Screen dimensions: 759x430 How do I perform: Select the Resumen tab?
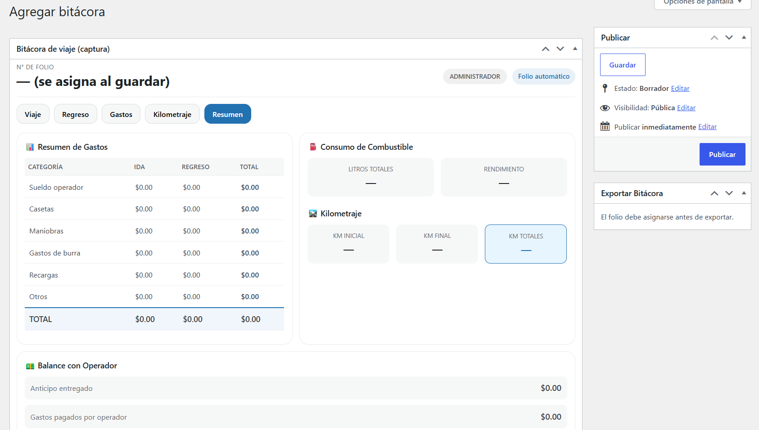pyautogui.click(x=228, y=114)
